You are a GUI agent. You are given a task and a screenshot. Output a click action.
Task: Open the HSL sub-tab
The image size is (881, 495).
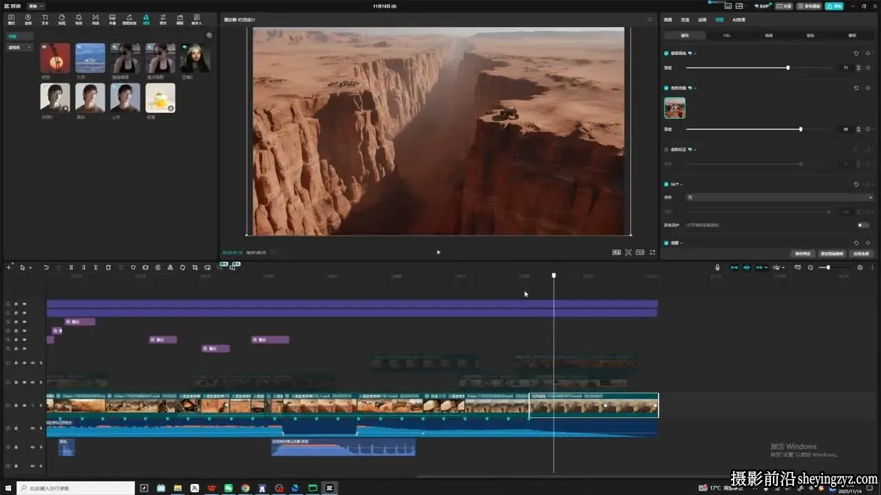pyautogui.click(x=727, y=35)
